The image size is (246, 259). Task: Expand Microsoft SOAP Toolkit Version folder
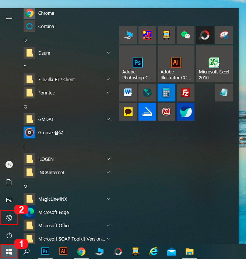[67, 239]
